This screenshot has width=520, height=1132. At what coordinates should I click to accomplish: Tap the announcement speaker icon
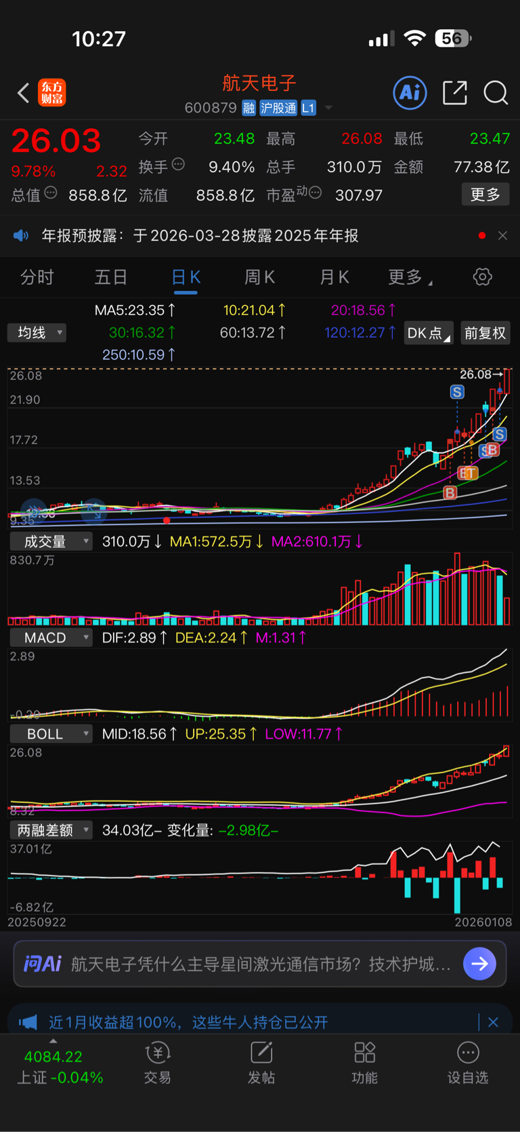pyautogui.click(x=21, y=235)
